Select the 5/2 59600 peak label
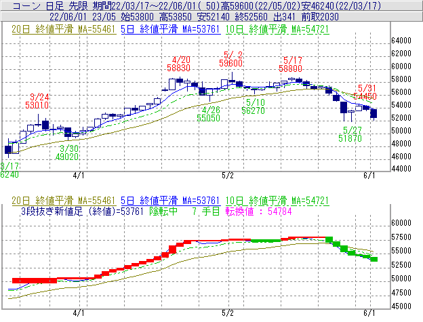423x322 pixels. [x=231, y=59]
